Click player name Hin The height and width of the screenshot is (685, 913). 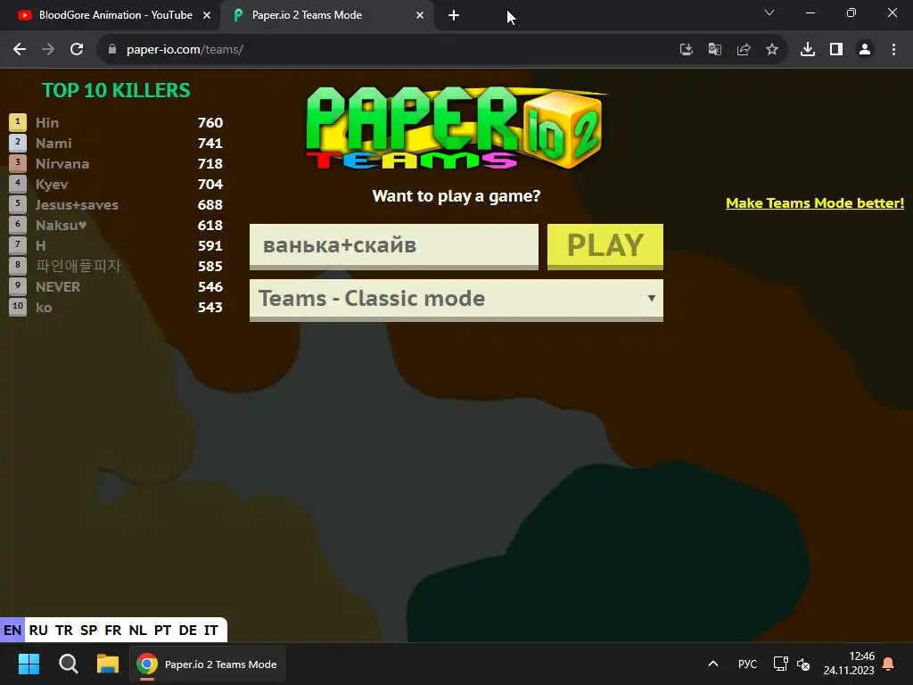47,123
